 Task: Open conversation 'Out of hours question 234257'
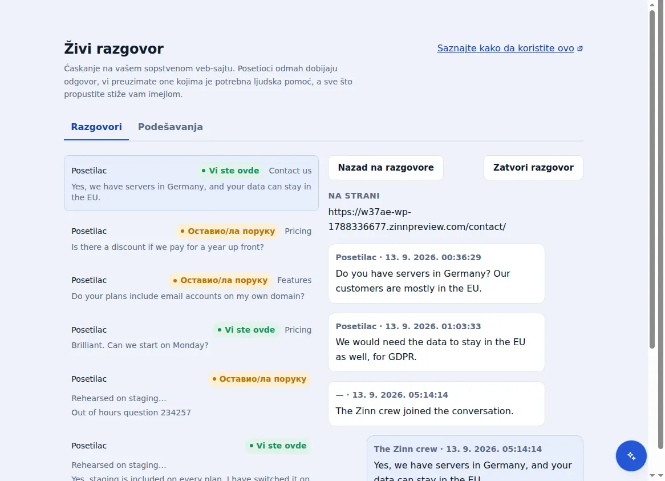point(191,395)
